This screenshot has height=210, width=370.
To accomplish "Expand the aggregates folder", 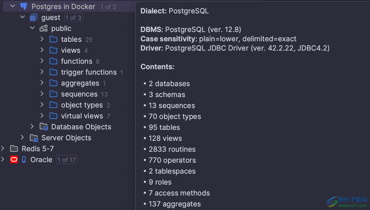I will point(42,83).
